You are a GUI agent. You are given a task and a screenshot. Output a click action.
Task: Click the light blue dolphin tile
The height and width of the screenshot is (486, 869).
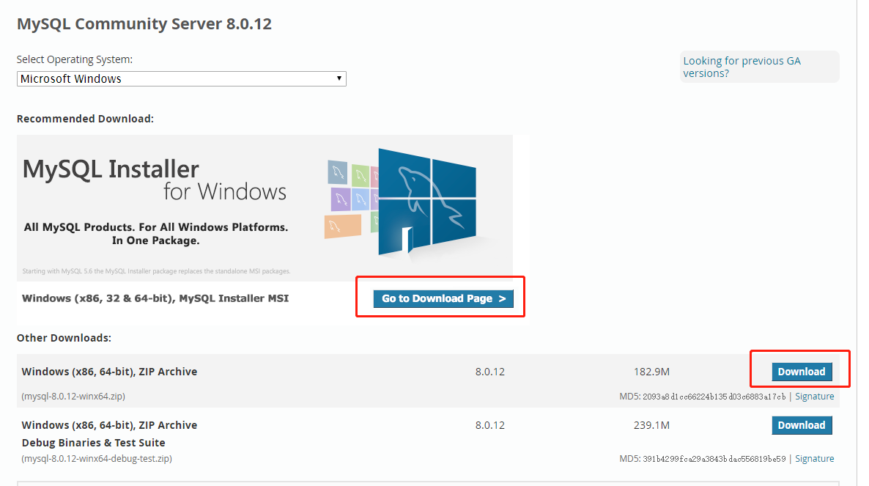tap(361, 198)
